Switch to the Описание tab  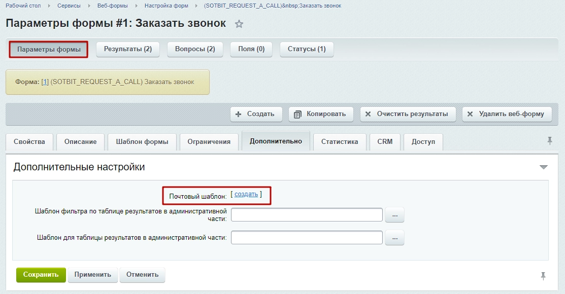tap(80, 142)
